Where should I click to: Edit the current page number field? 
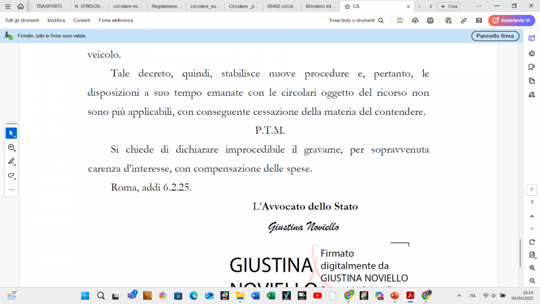coord(531,190)
